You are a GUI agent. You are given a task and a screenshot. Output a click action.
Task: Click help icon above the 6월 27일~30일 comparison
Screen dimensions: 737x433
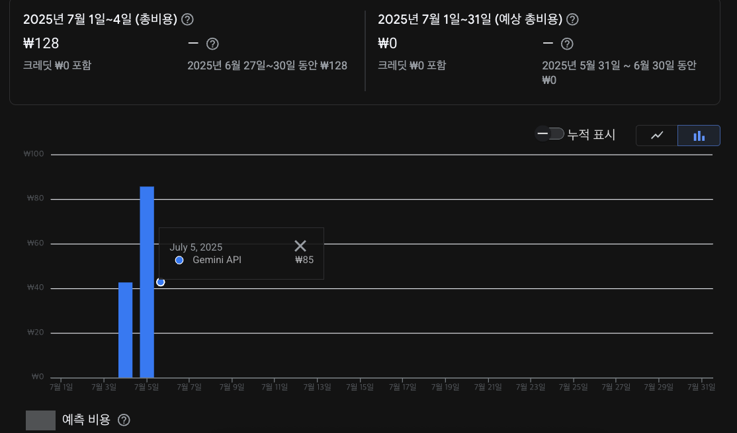point(212,44)
